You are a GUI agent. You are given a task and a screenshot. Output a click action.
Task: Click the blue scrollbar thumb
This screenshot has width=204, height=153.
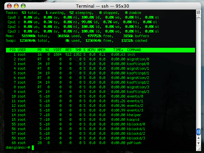pyautogui.click(x=198, y=132)
